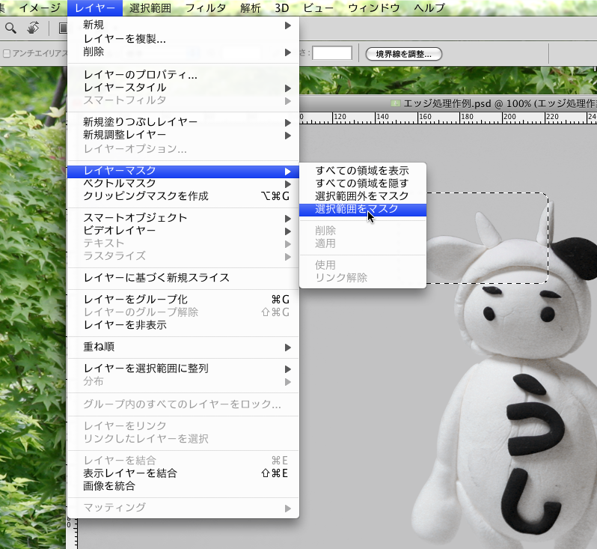Choose レイヤーに基づく新規スライス
597x549 pixels.
pos(183,278)
